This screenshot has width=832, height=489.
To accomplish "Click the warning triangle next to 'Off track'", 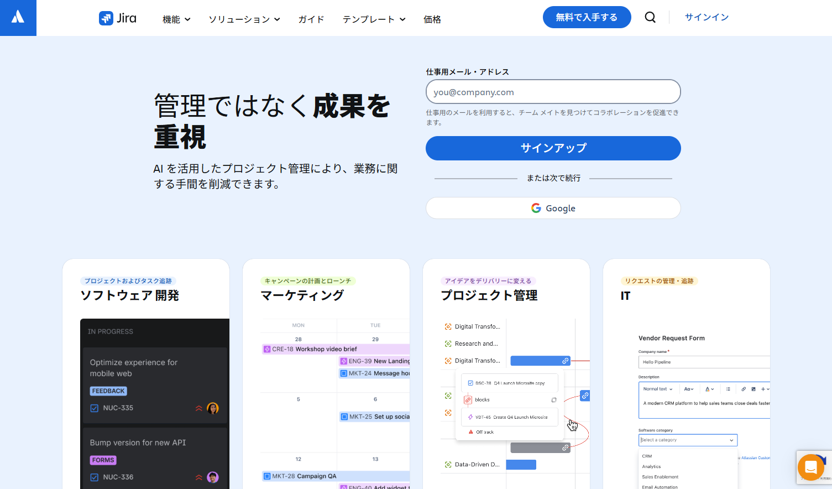I will point(470,431).
